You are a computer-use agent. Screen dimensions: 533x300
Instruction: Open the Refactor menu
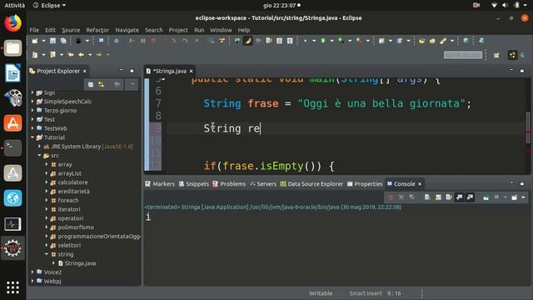(97, 30)
